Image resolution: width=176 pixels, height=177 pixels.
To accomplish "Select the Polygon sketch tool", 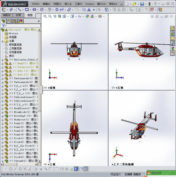I will point(57,9).
